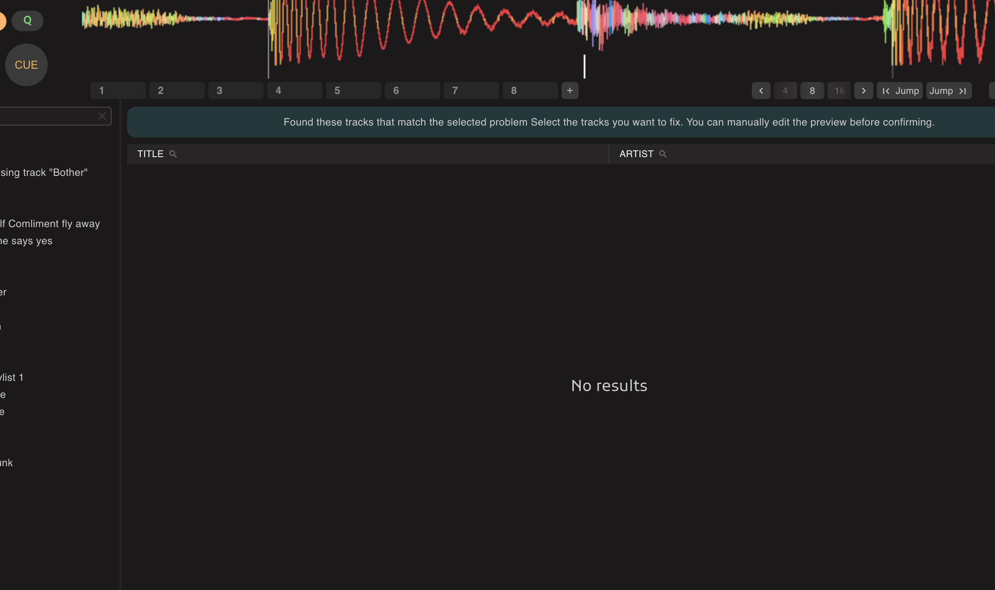Select beat jump size 8
Image resolution: width=995 pixels, height=590 pixels.
point(812,91)
